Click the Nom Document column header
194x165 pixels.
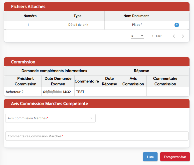(x=136, y=16)
